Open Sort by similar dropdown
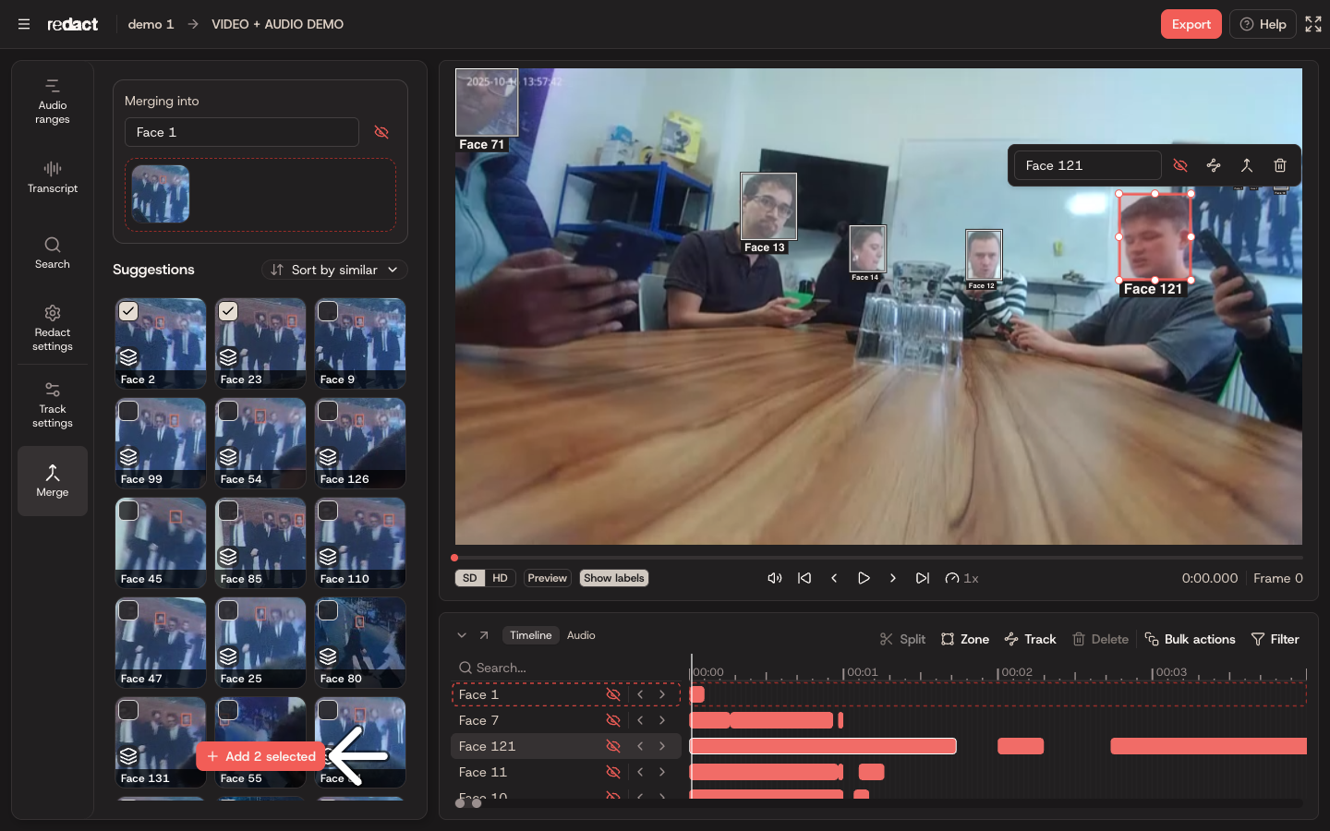Screen dimensions: 1330x831 tap(334, 270)
